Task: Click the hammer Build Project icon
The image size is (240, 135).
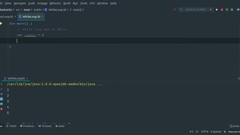Action: coord(174,10)
